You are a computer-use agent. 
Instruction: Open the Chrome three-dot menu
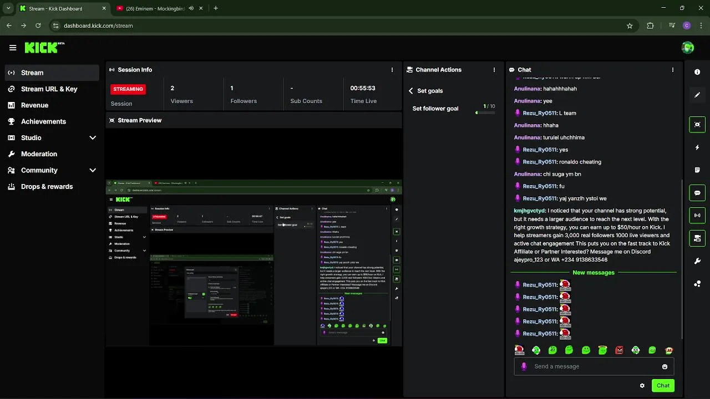701,25
